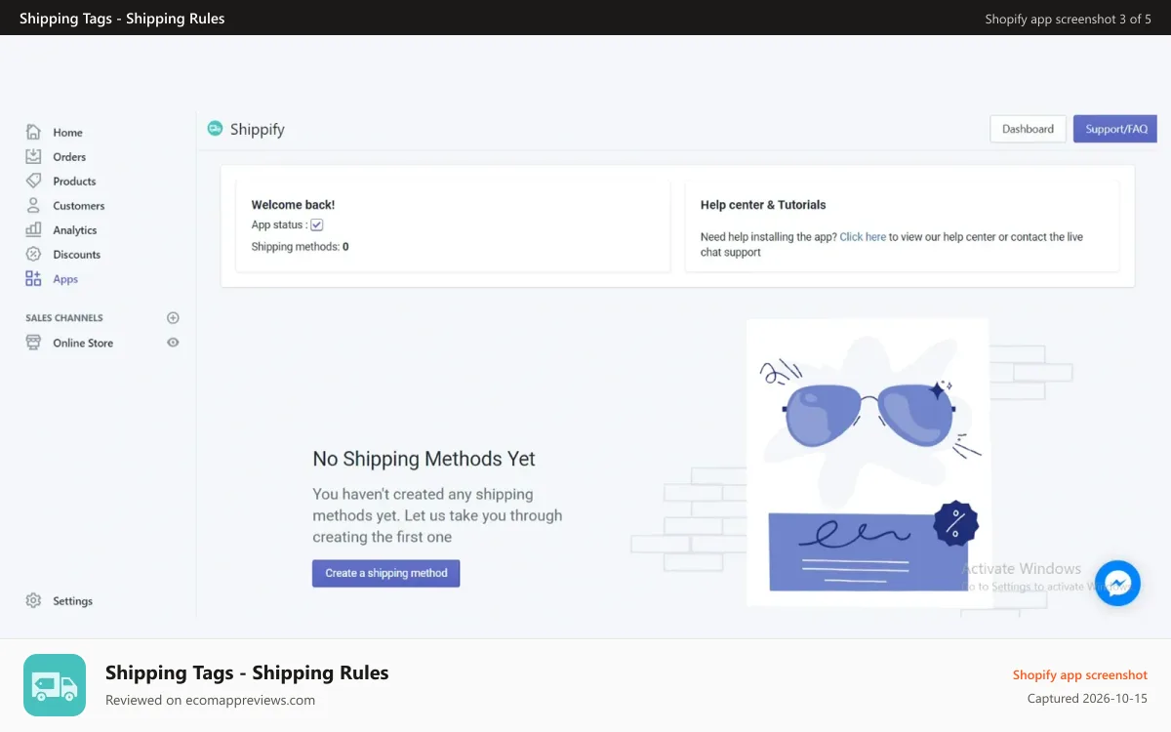The width and height of the screenshot is (1171, 732).
Task: Follow the "Click here" help center link
Action: tap(863, 237)
